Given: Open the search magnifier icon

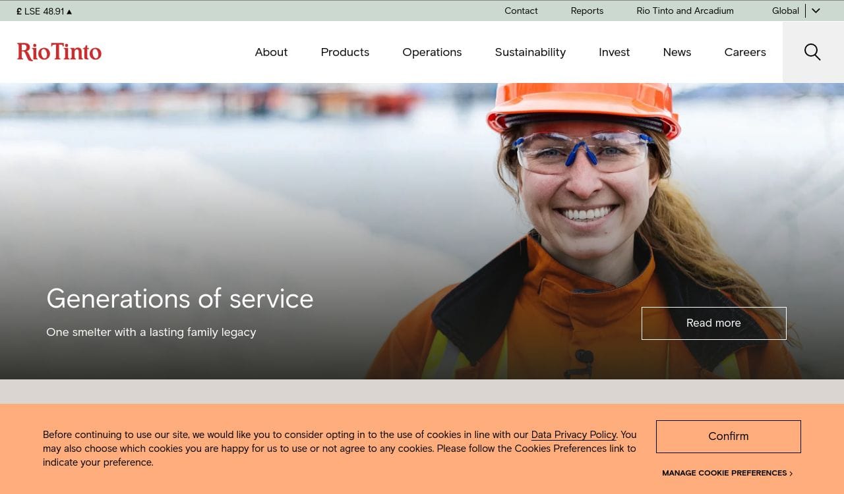Looking at the screenshot, I should pyautogui.click(x=812, y=52).
